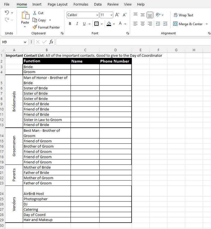
Task: Expand the borders options arrow
Action: tap(102, 24)
